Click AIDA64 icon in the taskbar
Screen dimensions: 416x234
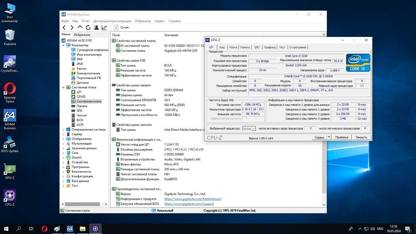coord(70,229)
